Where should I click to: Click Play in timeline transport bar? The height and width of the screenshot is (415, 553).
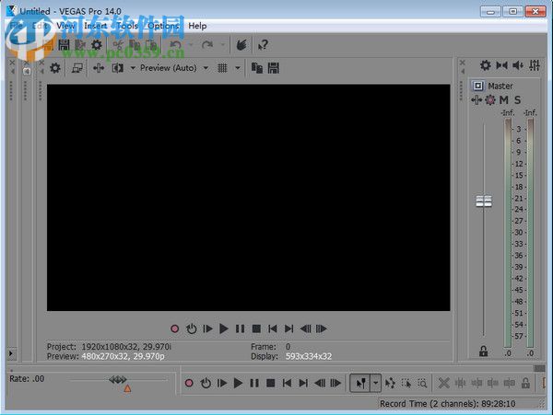[x=238, y=383]
